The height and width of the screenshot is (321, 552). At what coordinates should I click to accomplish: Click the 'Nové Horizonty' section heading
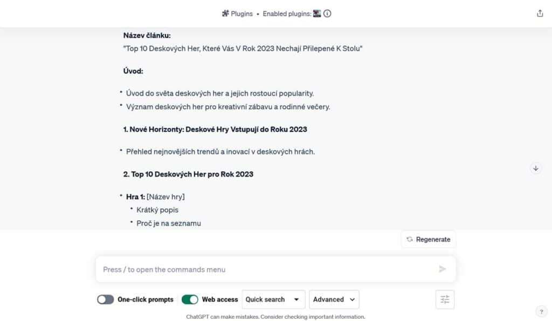(216, 129)
